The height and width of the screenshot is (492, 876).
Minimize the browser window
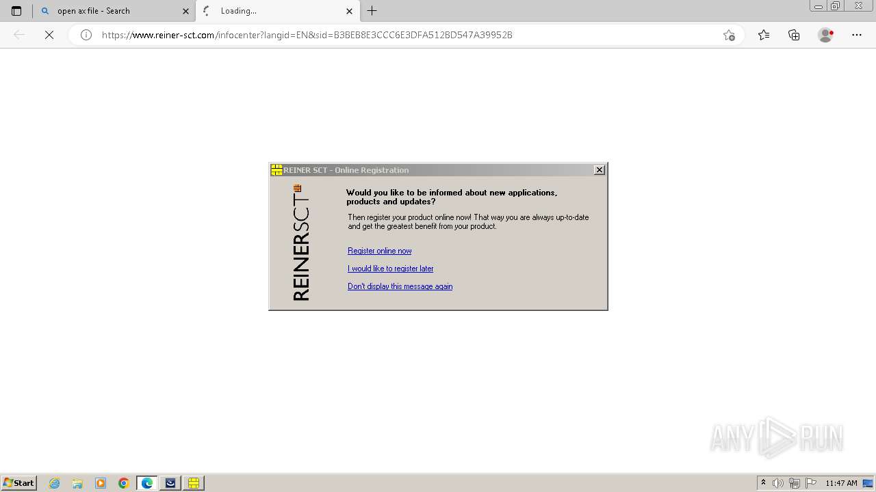click(818, 6)
